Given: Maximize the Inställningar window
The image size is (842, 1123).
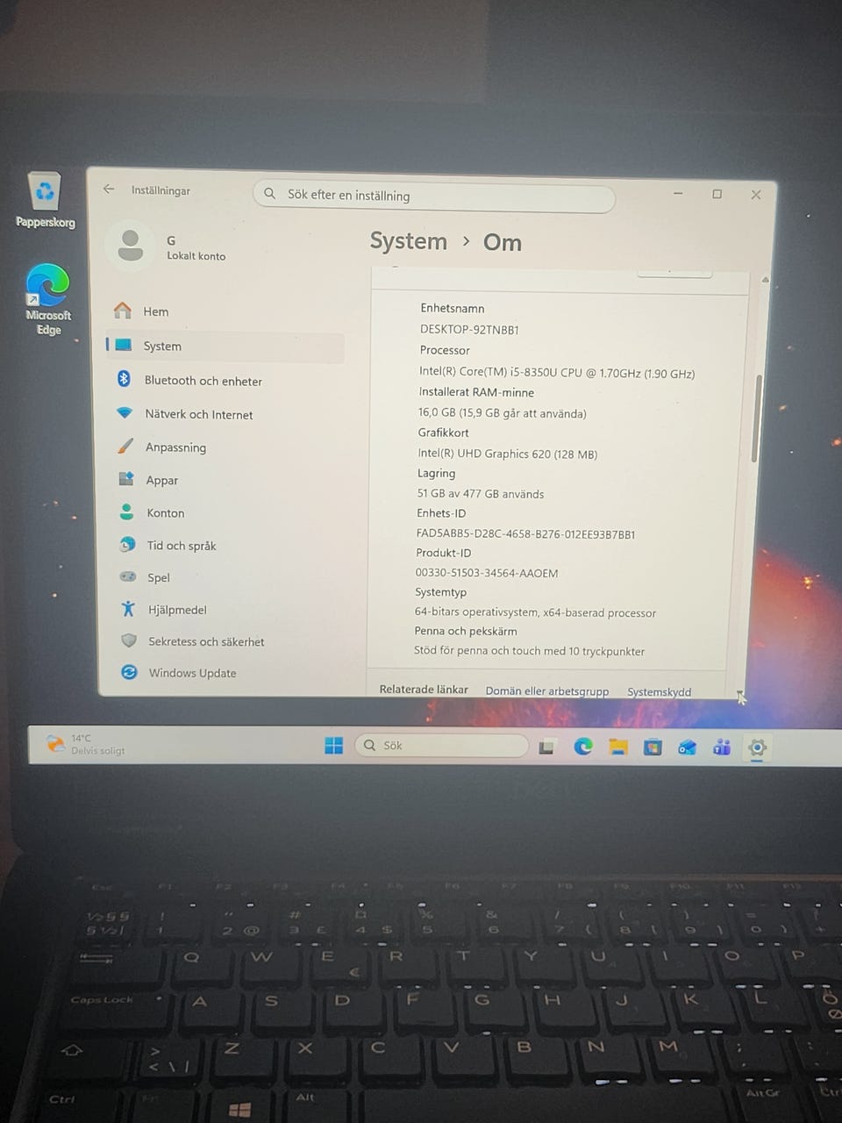Looking at the screenshot, I should (x=717, y=194).
